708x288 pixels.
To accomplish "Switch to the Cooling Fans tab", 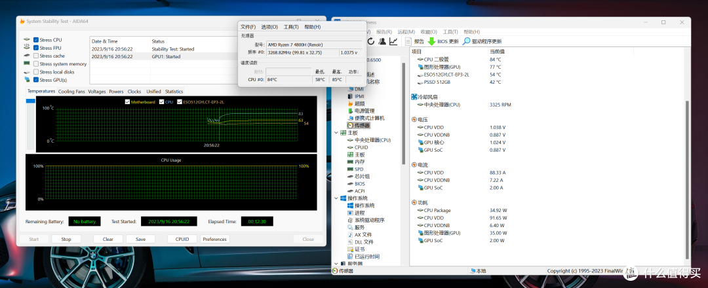I will pyautogui.click(x=71, y=92).
